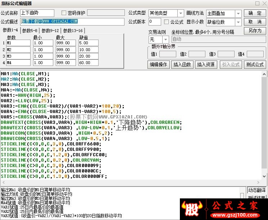The width and height of the screenshot is (268, 220).
Task: Click the 另存为 button
Action: [x=255, y=31]
